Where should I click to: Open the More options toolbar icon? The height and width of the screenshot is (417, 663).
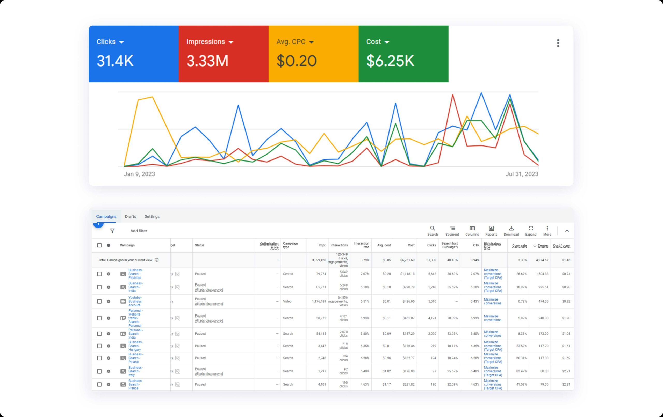click(547, 229)
